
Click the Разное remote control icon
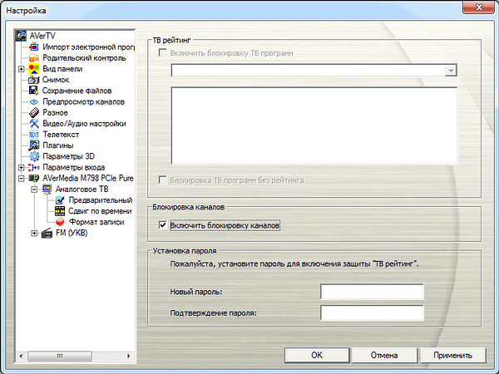[x=34, y=112]
